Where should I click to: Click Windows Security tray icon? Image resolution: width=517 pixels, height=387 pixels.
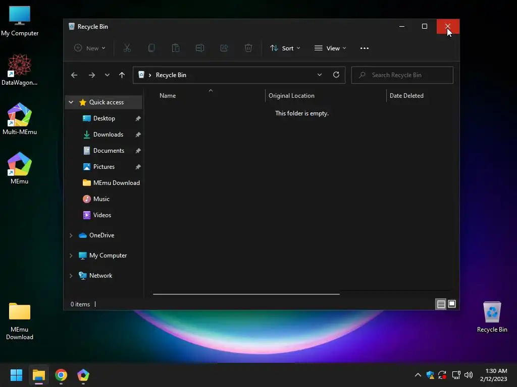click(x=430, y=375)
